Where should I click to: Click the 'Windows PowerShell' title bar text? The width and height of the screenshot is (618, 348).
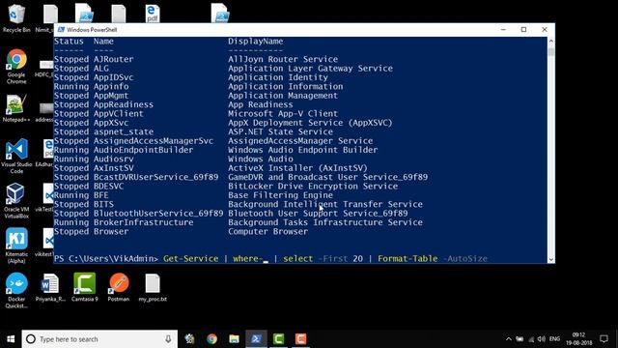pyautogui.click(x=92, y=30)
